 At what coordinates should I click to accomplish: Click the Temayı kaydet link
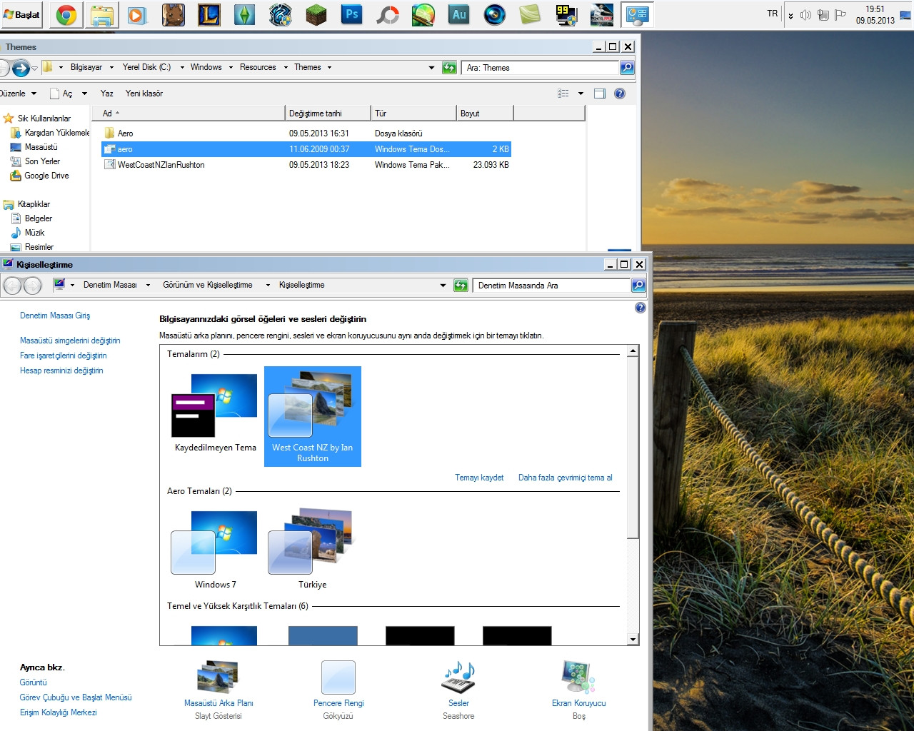click(479, 478)
